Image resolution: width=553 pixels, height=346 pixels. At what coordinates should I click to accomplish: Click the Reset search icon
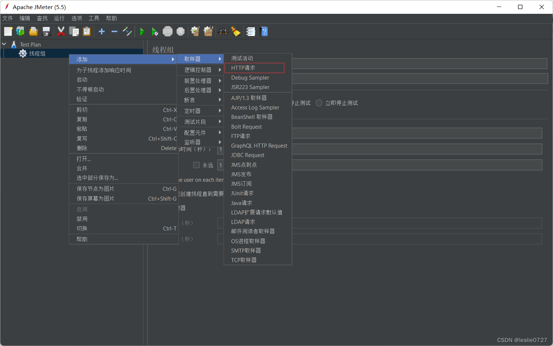236,32
